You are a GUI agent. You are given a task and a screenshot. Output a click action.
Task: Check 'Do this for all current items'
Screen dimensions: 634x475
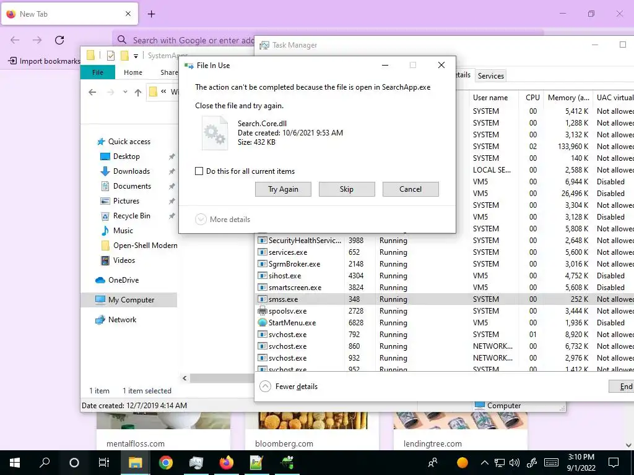pyautogui.click(x=199, y=171)
